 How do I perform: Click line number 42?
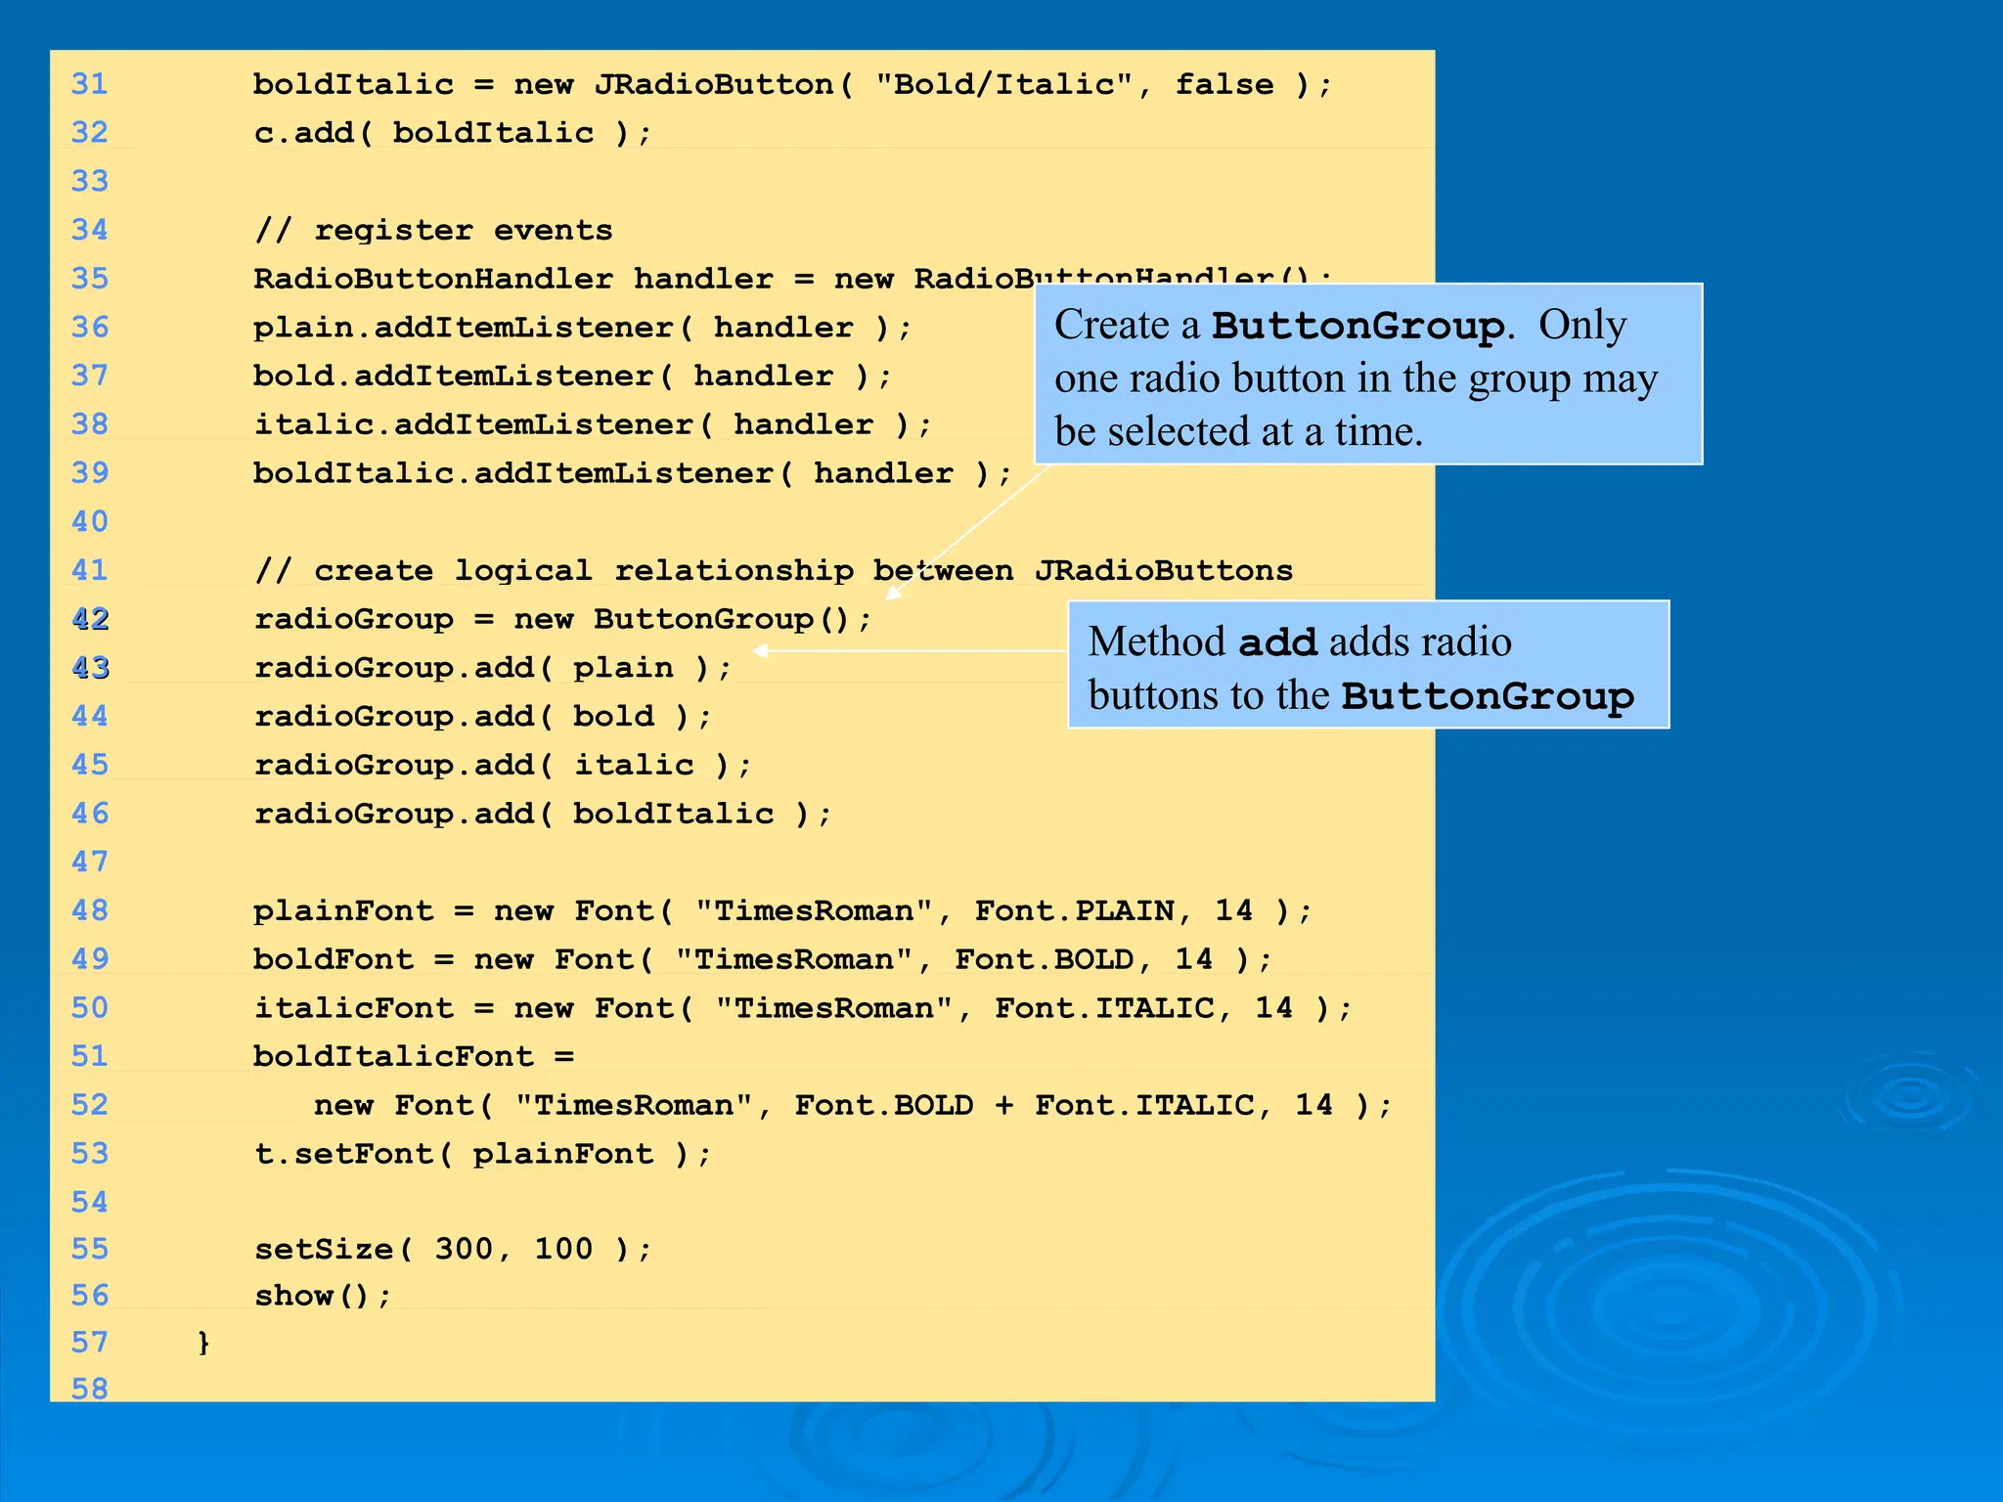tap(90, 619)
